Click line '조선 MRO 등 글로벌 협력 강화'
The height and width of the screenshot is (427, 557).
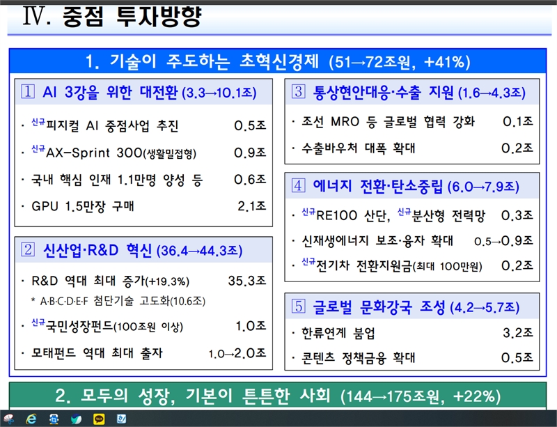[x=388, y=122]
